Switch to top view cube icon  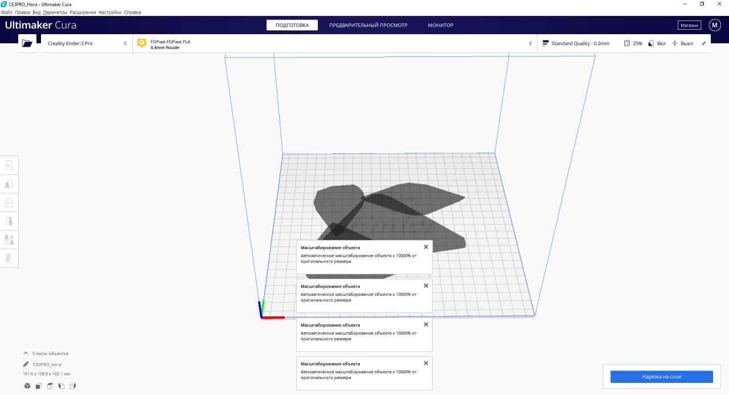click(50, 386)
